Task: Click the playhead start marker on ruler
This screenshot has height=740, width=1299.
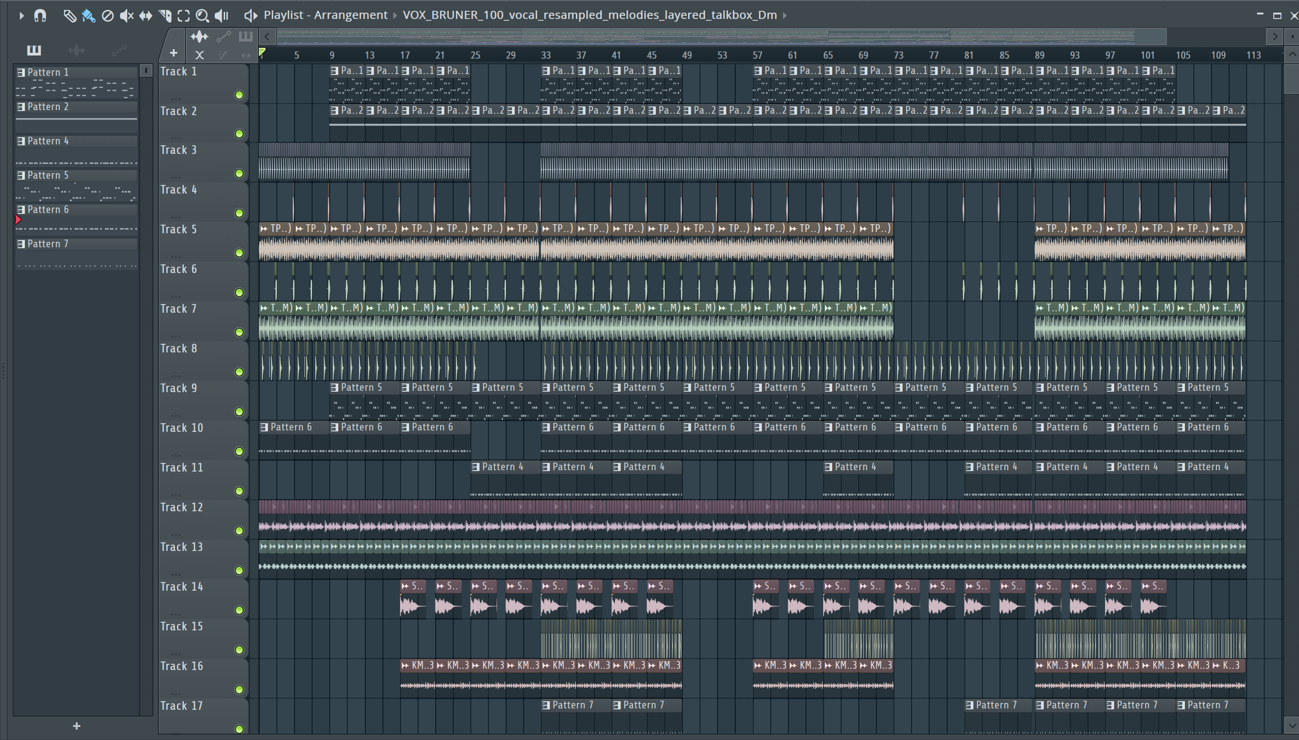Action: [x=262, y=52]
